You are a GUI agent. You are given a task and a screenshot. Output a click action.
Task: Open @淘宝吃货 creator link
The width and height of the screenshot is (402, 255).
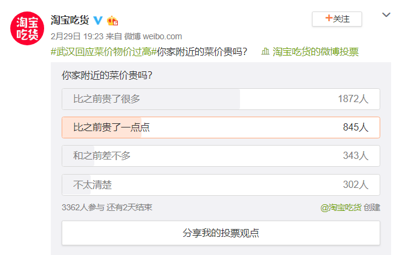click(x=341, y=208)
